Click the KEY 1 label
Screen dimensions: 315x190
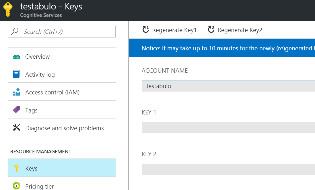149,112
